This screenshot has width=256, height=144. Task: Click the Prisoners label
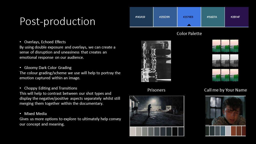(156, 90)
